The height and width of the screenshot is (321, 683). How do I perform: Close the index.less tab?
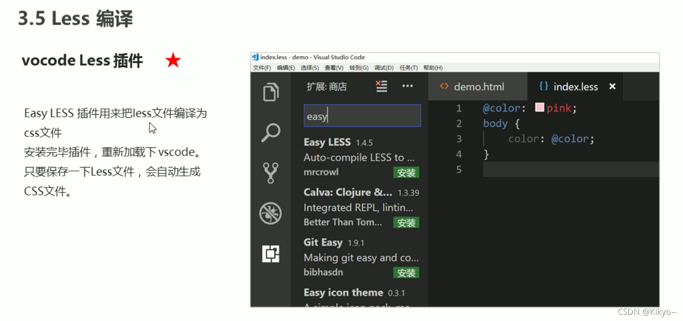point(612,86)
